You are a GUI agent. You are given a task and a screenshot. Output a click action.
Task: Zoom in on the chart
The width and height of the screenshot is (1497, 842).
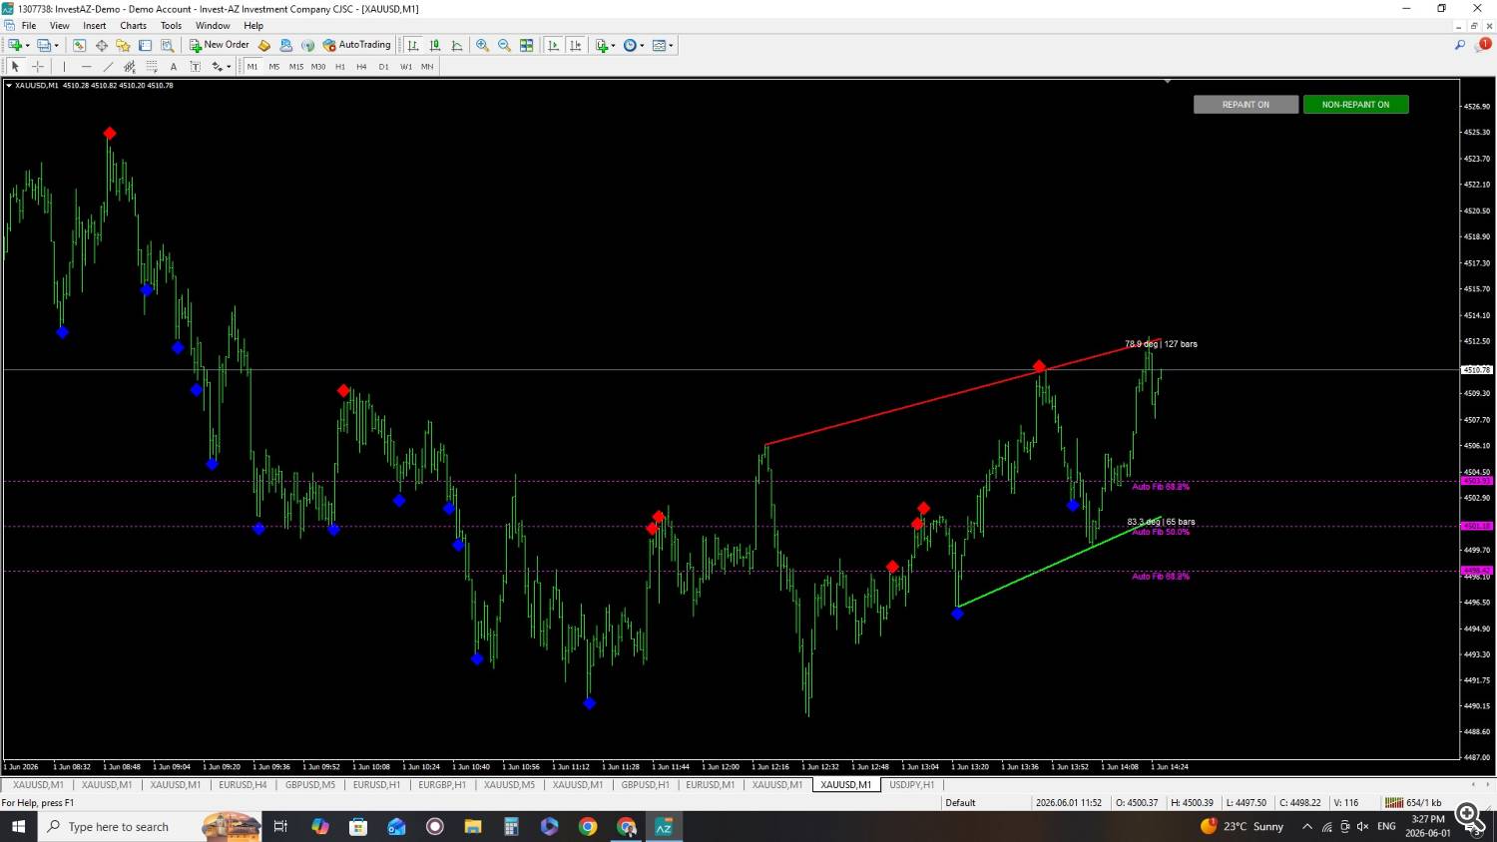pyautogui.click(x=482, y=45)
